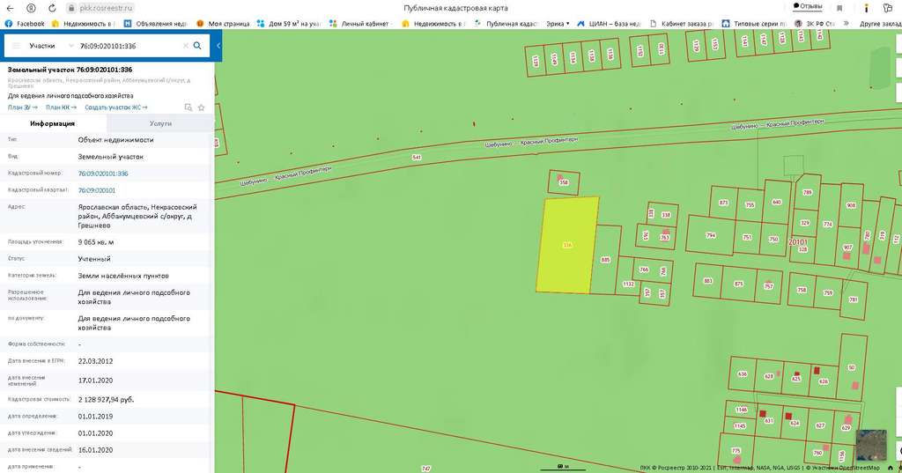Go back using the browser back arrow
Viewport: 902px width, 473px height.
point(11,8)
